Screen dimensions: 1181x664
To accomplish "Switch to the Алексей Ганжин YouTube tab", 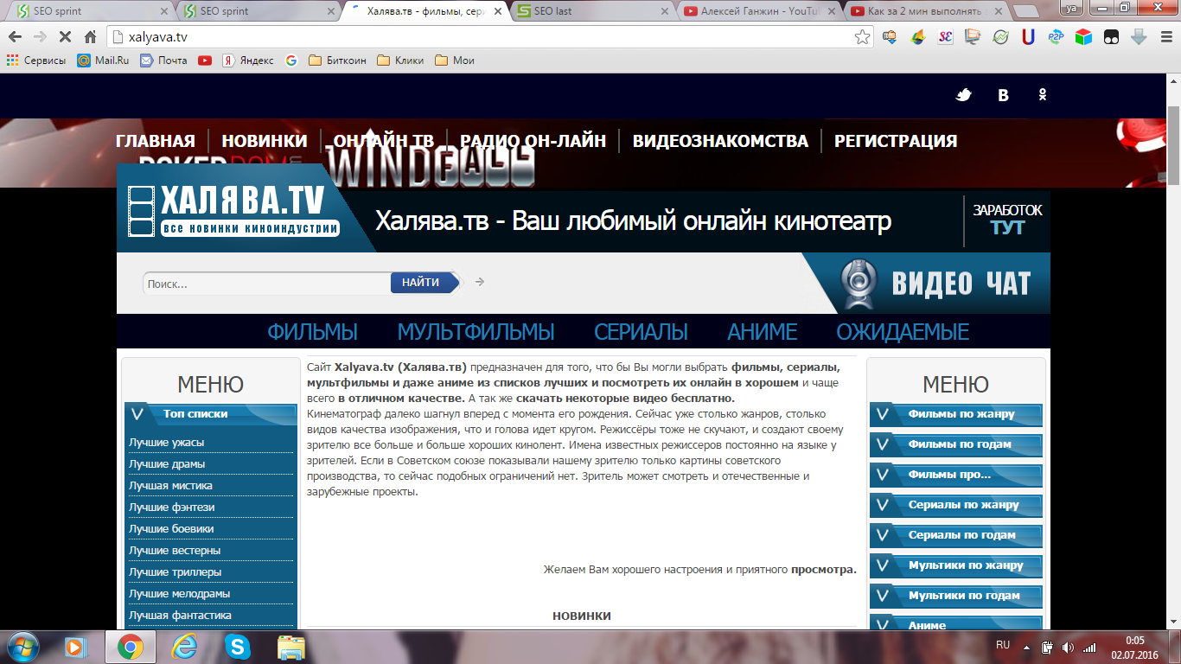I will (759, 11).
